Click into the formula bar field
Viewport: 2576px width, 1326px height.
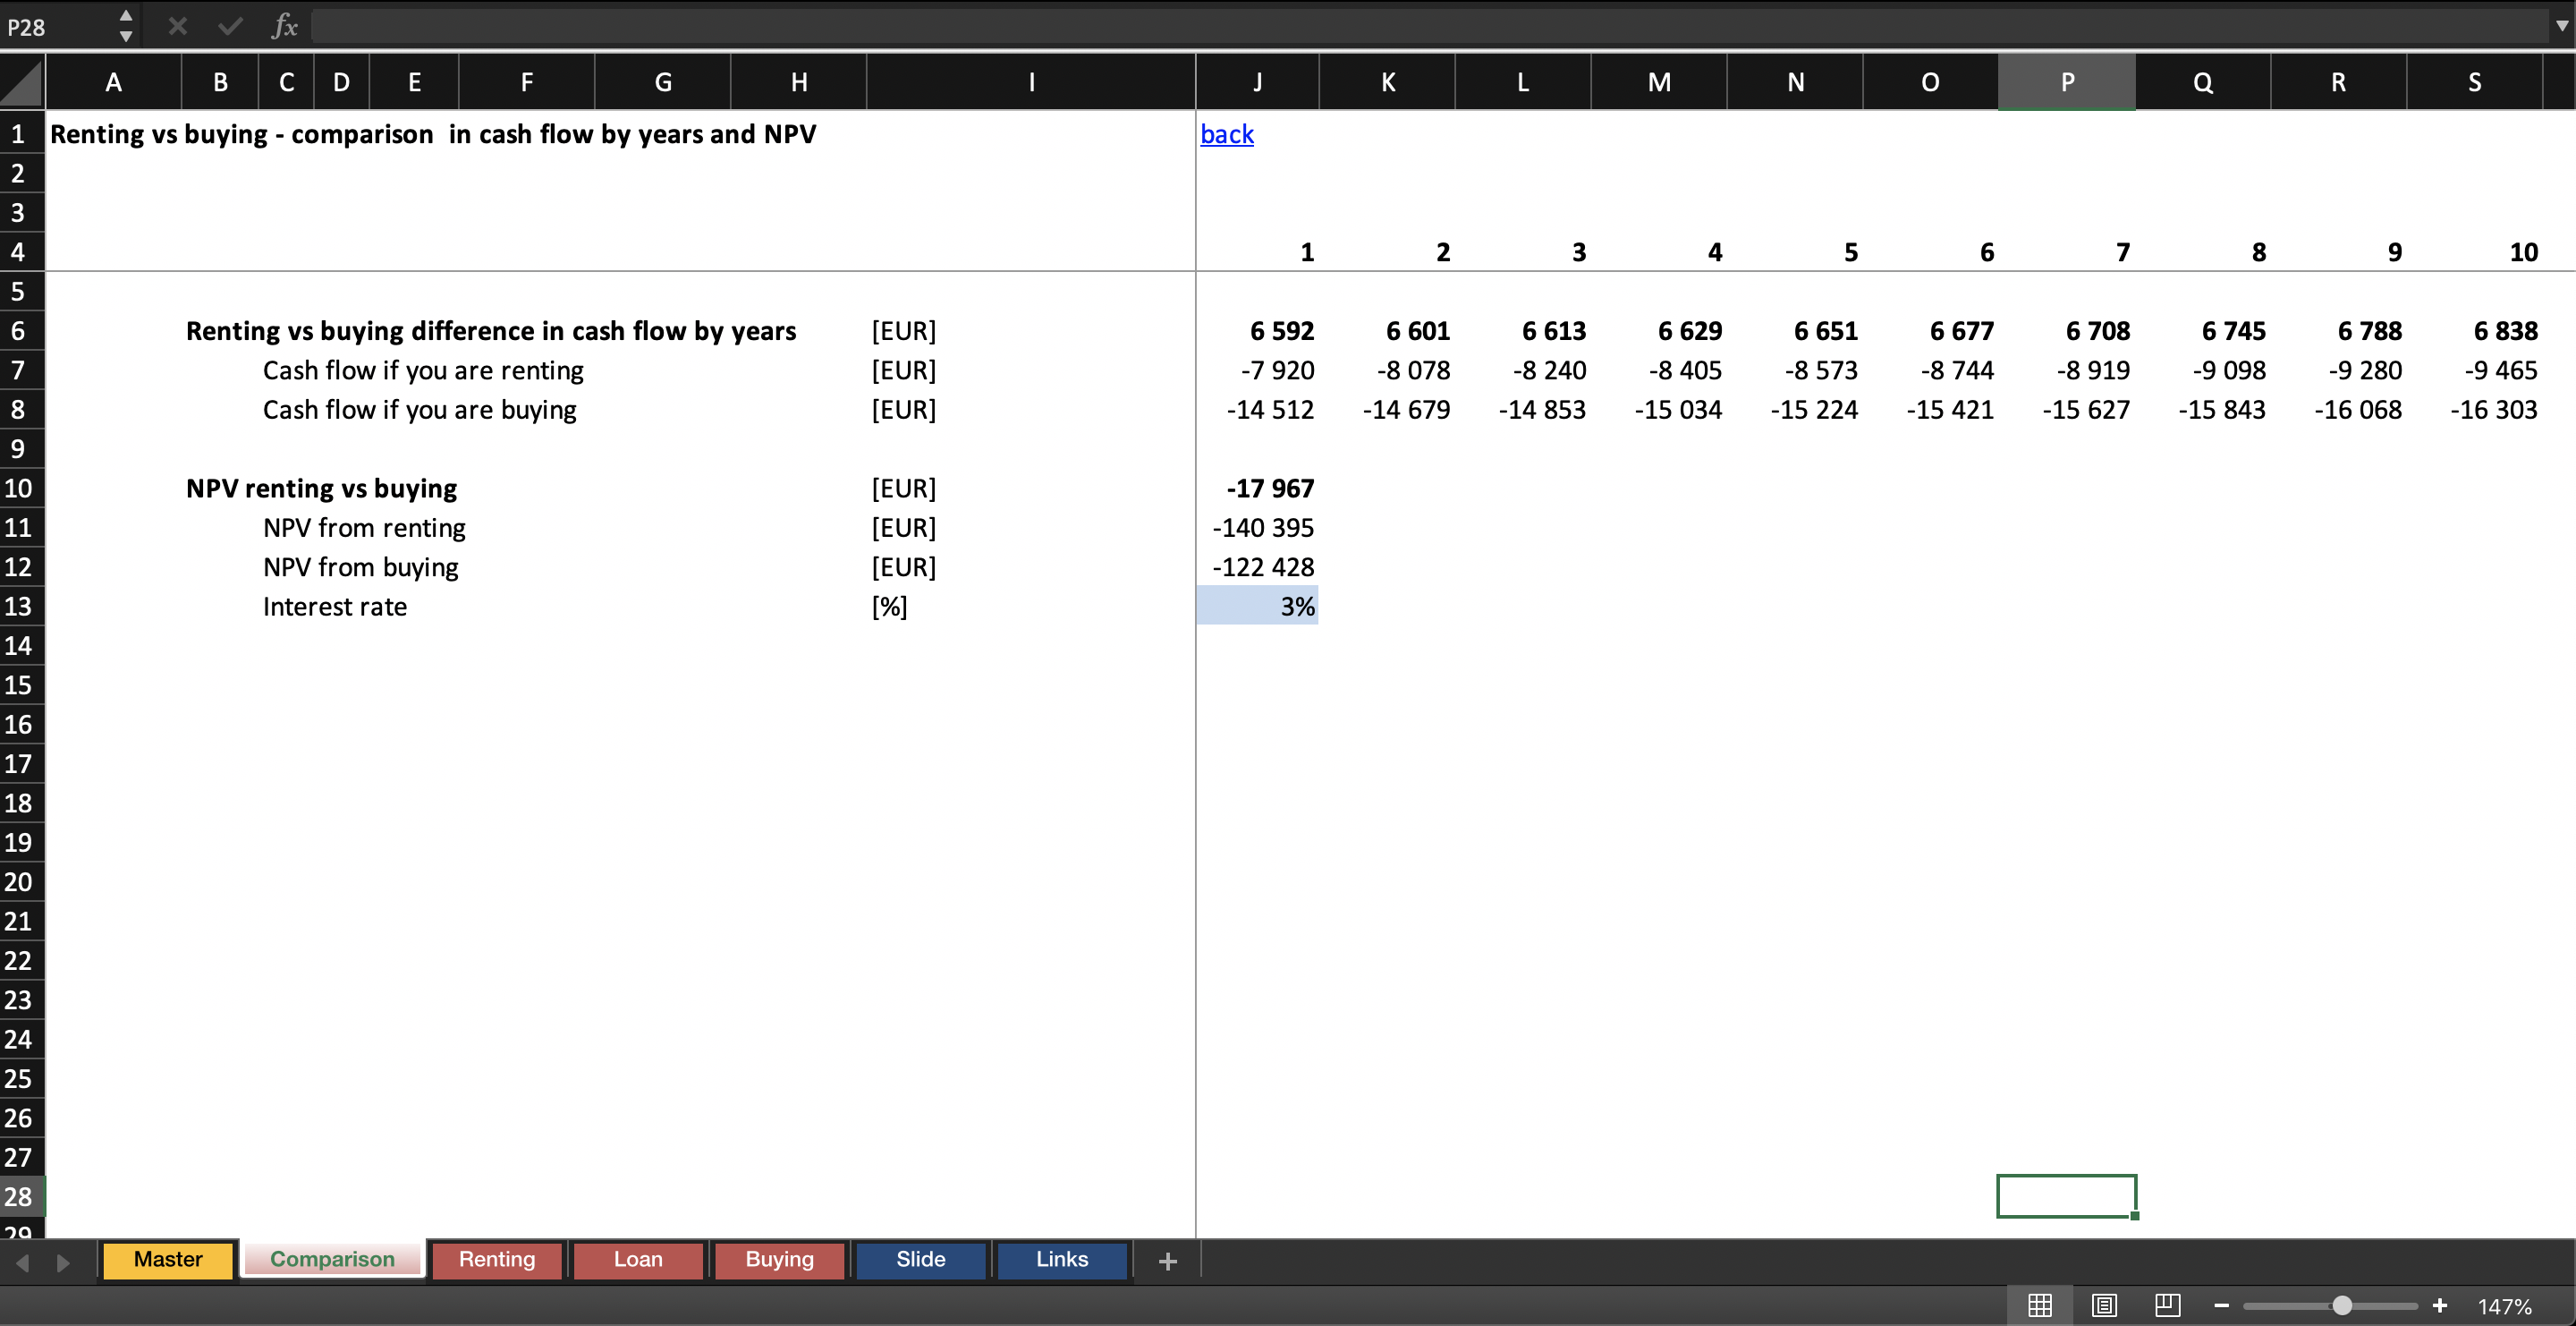(1430, 26)
